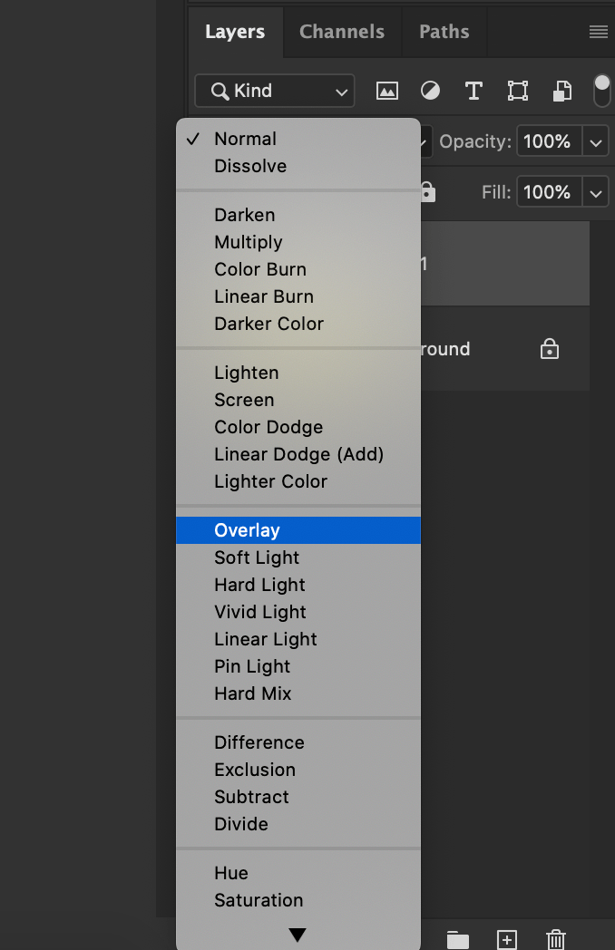This screenshot has width=615, height=950.
Task: Expand the Fill slider dropdown arrow
Action: point(596,193)
